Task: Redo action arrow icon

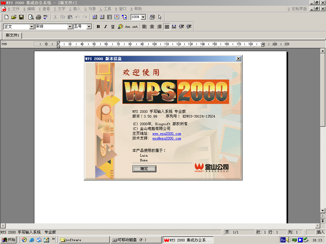Action: 85,17
